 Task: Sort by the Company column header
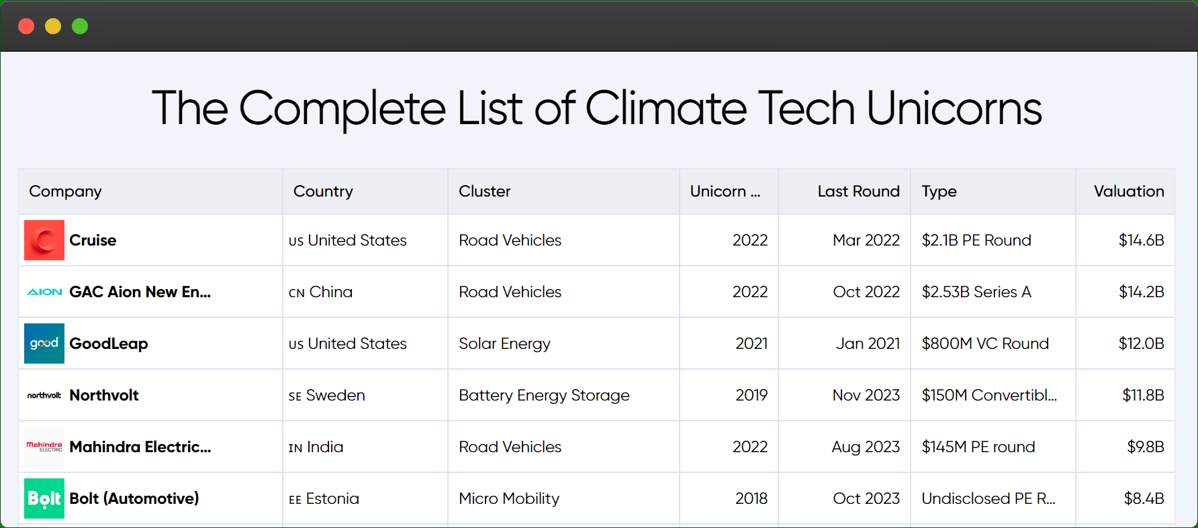click(65, 191)
